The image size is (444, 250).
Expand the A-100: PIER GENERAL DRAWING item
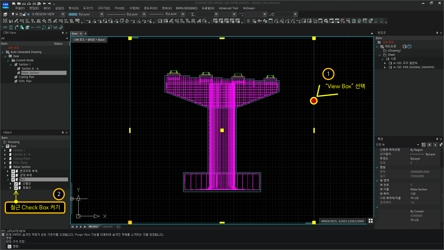pyautogui.click(x=385, y=68)
